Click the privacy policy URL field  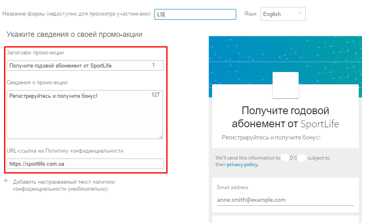coord(85,164)
